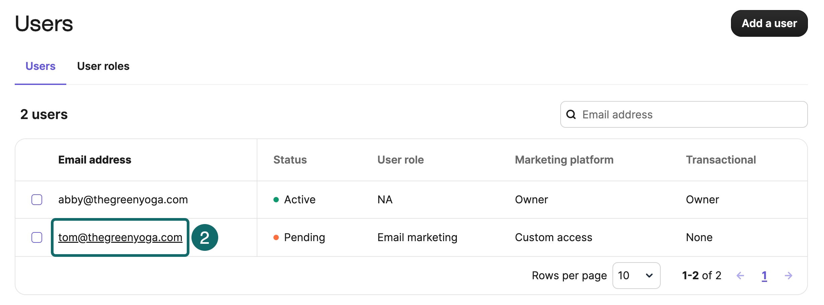824x305 pixels.
Task: Click the magnifying glass search icon
Action: 571,115
